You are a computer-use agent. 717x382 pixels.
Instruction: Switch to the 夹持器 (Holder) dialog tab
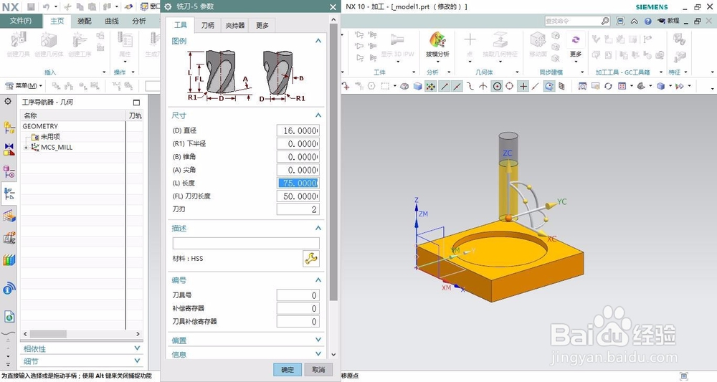click(235, 25)
